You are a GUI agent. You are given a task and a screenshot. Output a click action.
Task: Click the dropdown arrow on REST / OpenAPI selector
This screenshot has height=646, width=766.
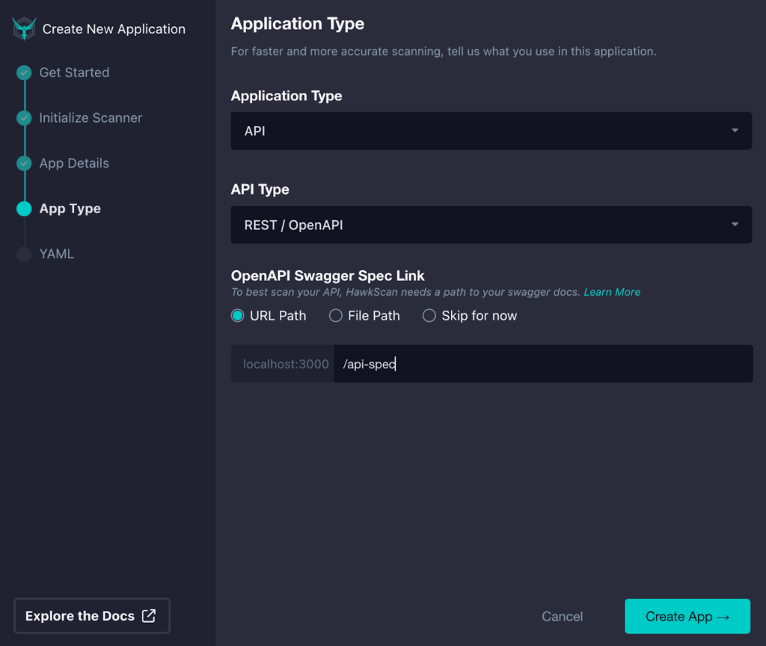point(735,225)
